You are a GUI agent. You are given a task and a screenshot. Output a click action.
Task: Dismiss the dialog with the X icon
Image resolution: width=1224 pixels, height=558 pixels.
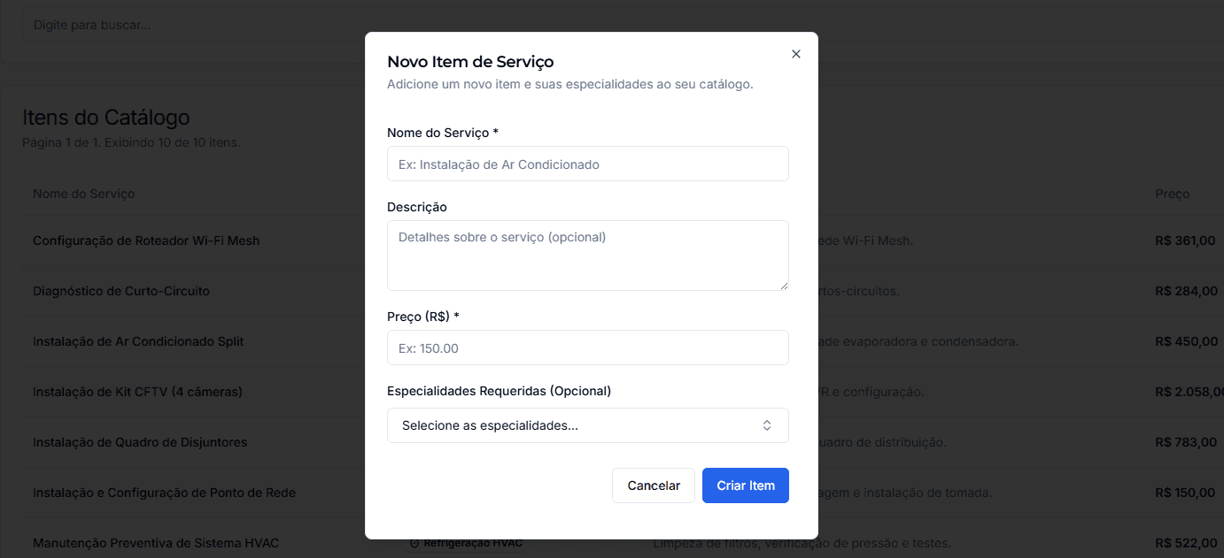coord(795,53)
